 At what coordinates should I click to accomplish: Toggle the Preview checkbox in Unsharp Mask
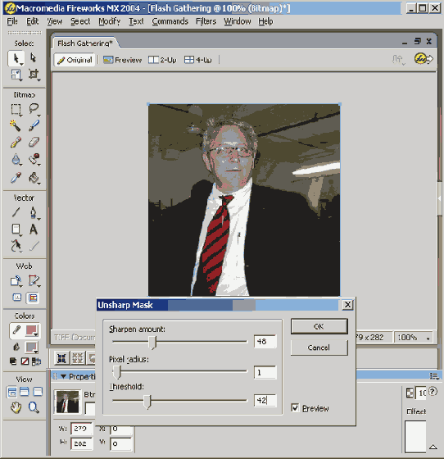(x=295, y=407)
